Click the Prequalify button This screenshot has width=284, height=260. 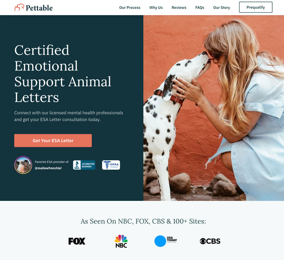[x=256, y=7]
